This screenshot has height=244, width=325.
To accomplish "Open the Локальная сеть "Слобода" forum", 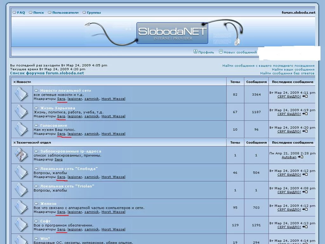I will point(69,169).
